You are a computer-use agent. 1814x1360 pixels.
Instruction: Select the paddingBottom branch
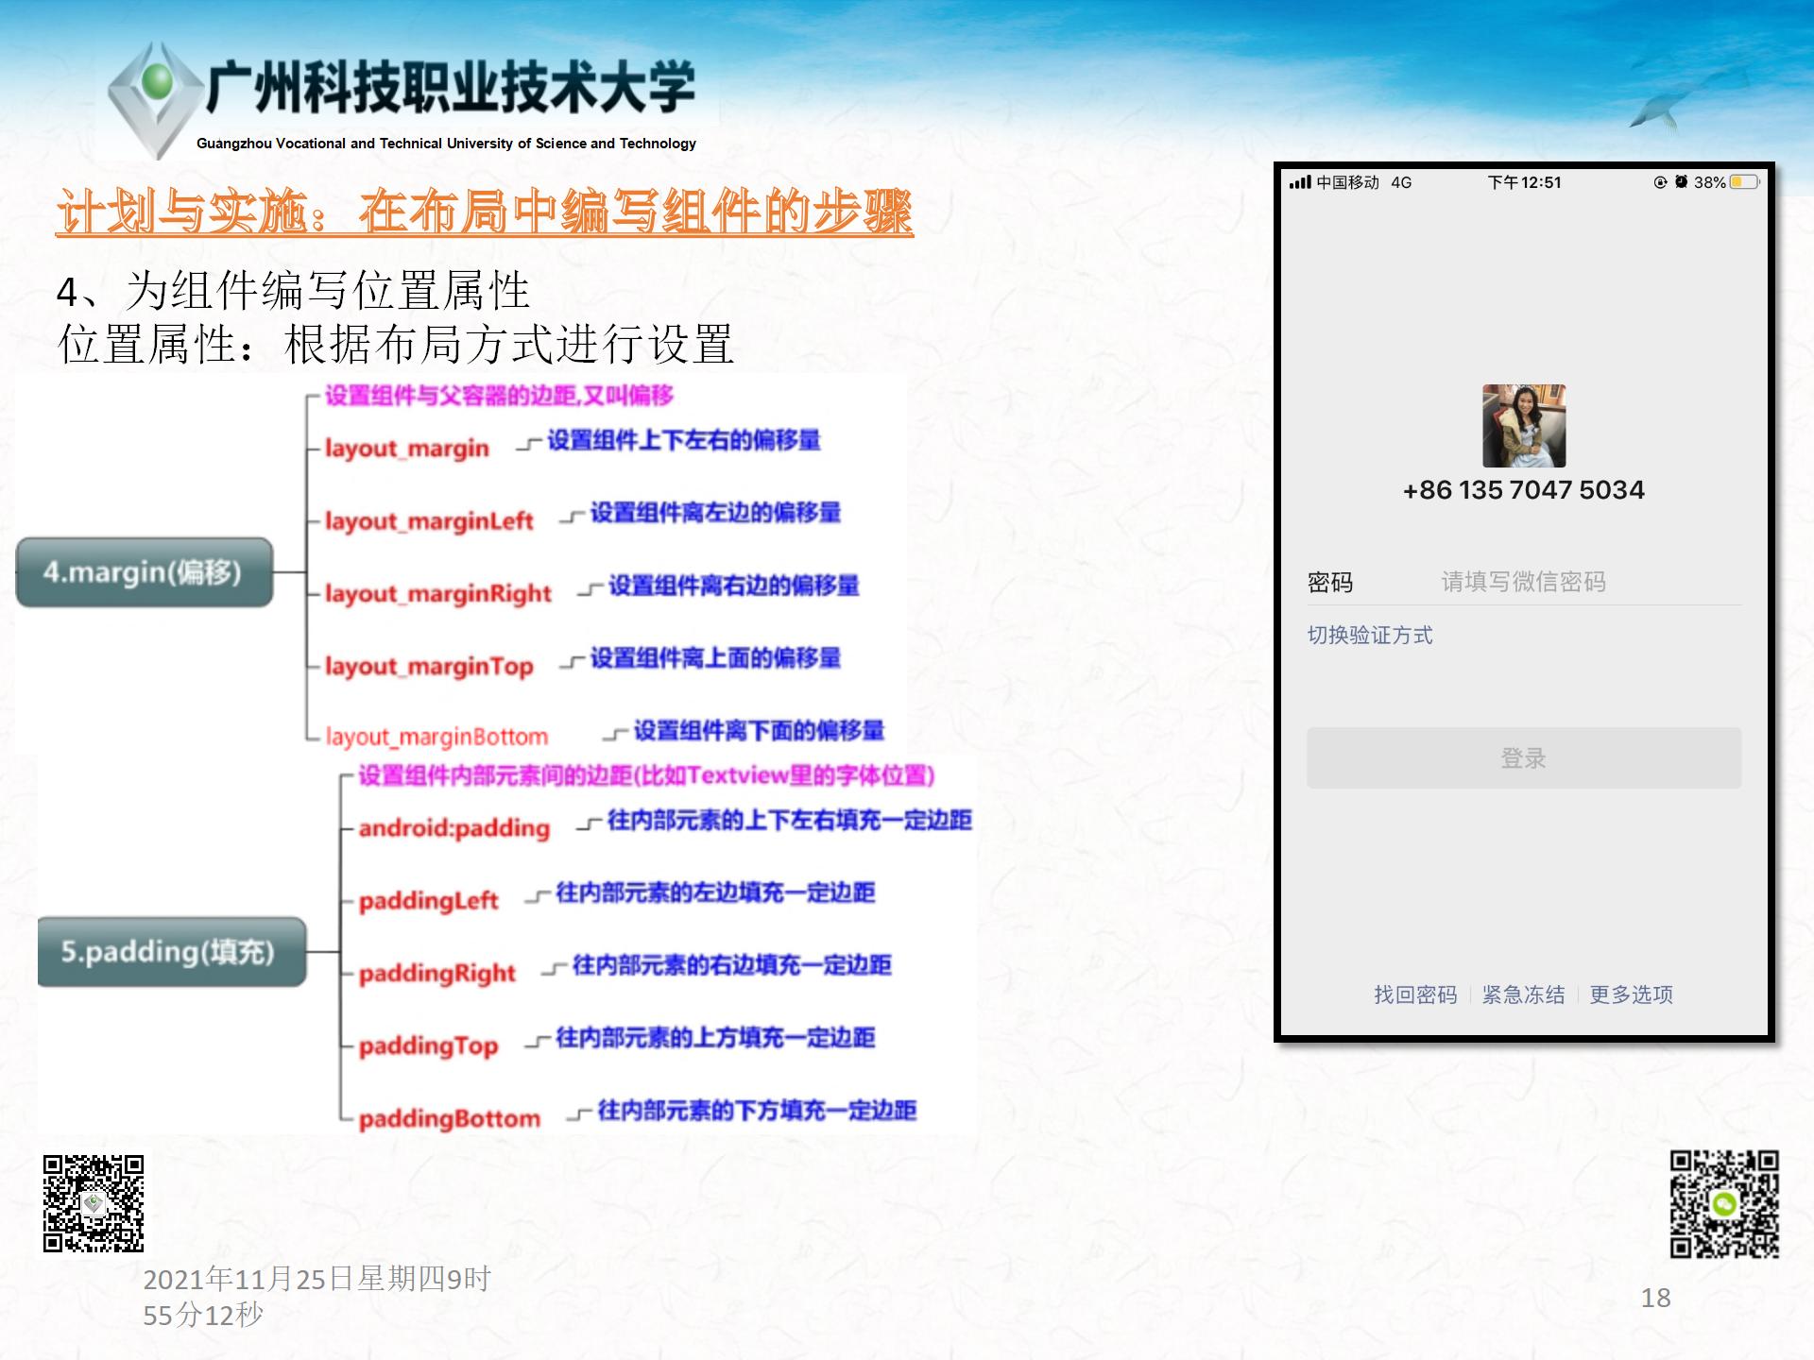[x=449, y=1118]
